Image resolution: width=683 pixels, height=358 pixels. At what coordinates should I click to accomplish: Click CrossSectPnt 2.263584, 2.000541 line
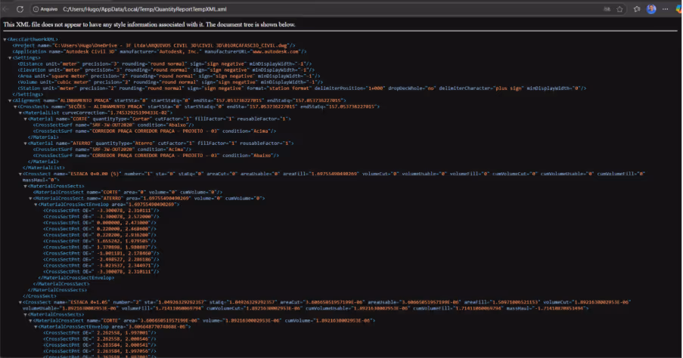coord(100,345)
